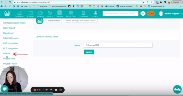Bookmark this page with star icon
183x96 pixels.
point(152,2)
